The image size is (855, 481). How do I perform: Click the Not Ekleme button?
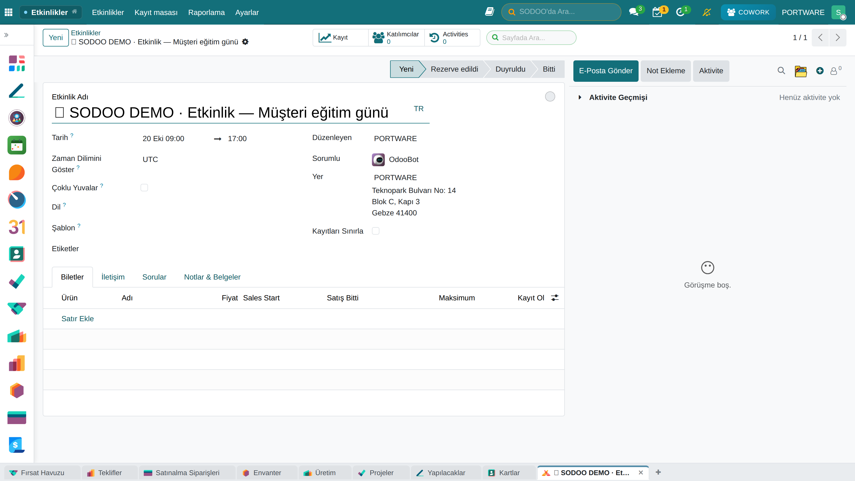666,71
